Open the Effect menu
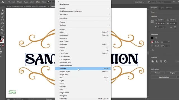Image resolution: width=179 pixels, height=100 pixels. [x=38, y=2]
